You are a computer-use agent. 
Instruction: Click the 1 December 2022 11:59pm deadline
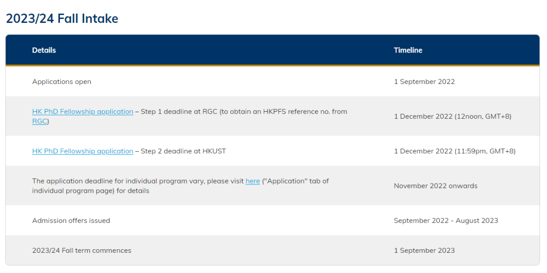coord(454,151)
